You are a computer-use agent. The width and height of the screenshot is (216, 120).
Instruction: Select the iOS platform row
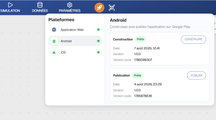click(x=75, y=52)
